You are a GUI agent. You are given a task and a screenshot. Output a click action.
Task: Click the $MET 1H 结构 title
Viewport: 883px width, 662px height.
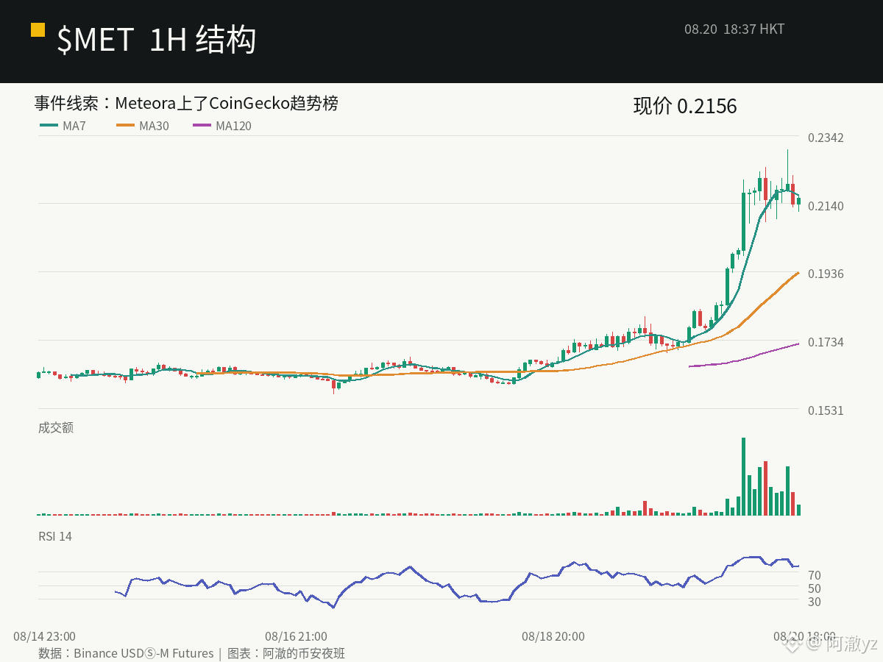coord(156,39)
